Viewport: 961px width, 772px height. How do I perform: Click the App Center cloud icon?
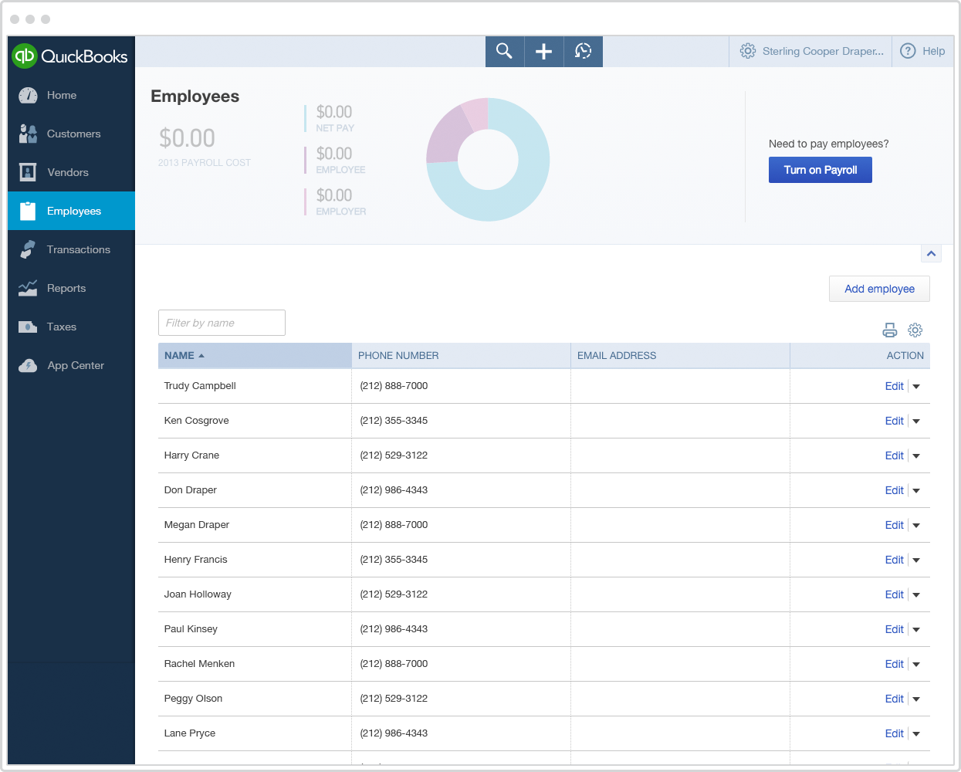[28, 365]
